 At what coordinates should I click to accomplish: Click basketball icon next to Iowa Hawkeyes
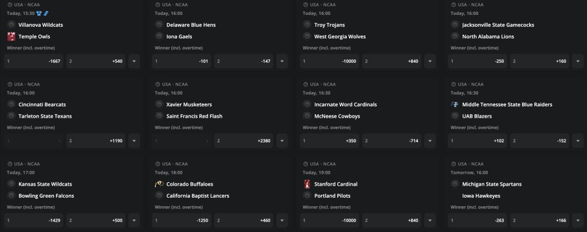click(455, 196)
